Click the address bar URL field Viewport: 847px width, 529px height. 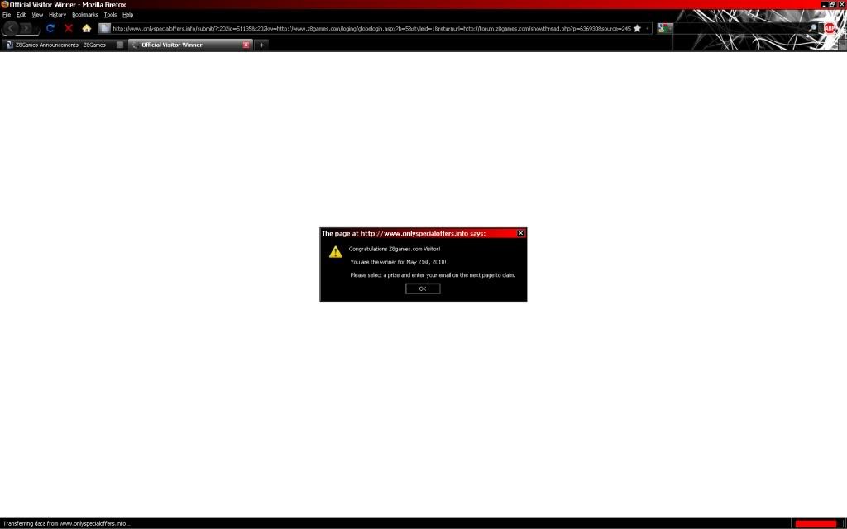[x=372, y=28]
